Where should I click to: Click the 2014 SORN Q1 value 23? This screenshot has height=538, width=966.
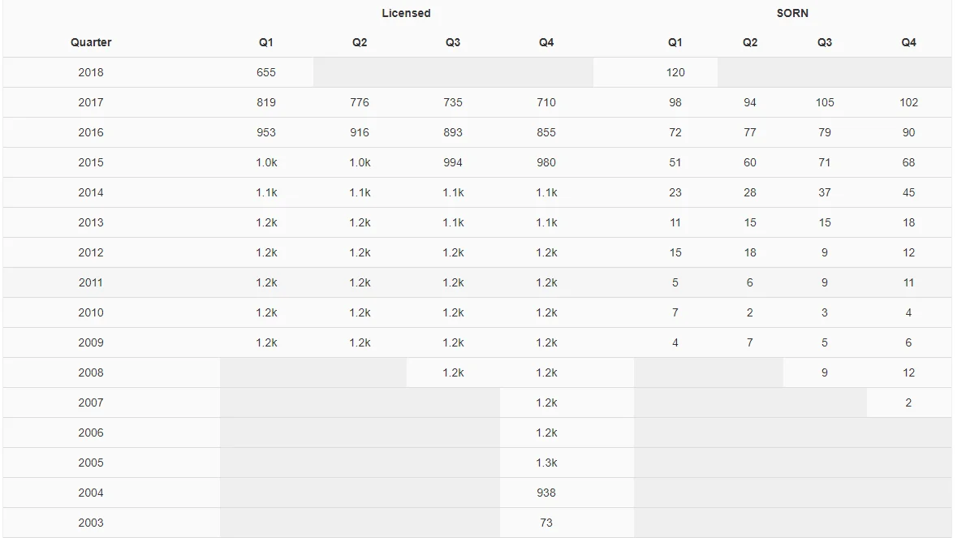click(675, 192)
